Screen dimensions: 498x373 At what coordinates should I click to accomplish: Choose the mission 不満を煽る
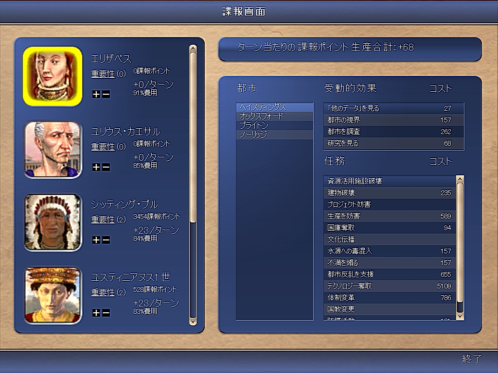click(x=390, y=263)
